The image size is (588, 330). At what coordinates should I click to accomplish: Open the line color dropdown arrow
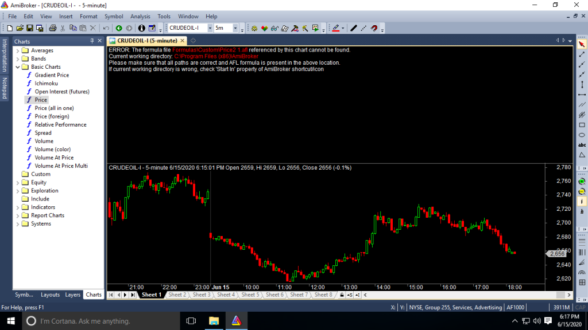343,28
